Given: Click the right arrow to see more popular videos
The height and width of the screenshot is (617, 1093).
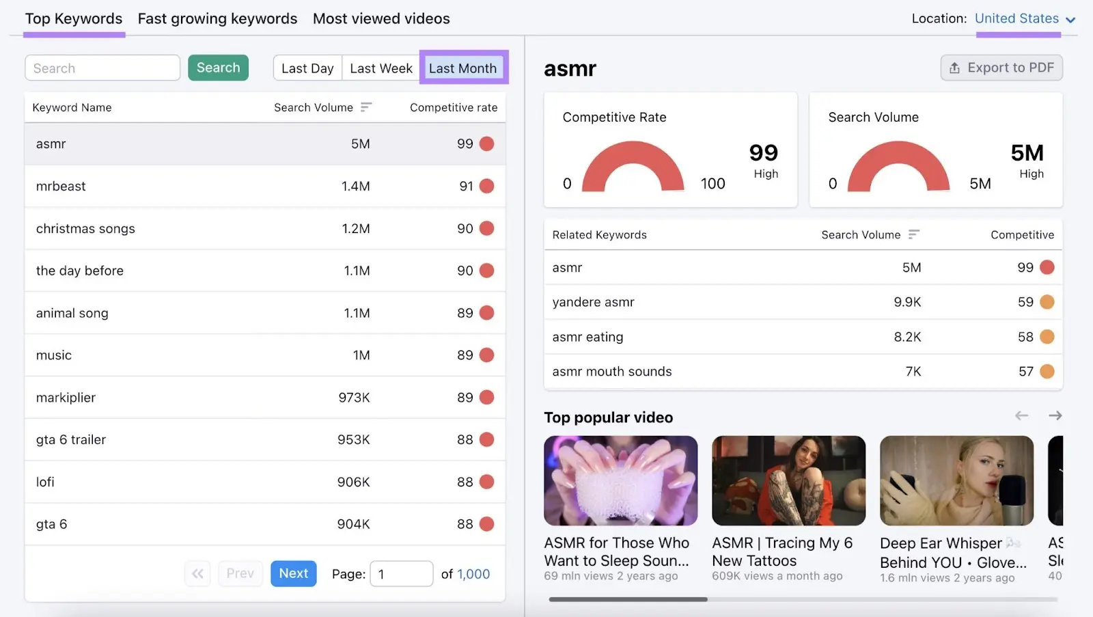Looking at the screenshot, I should pos(1055,415).
